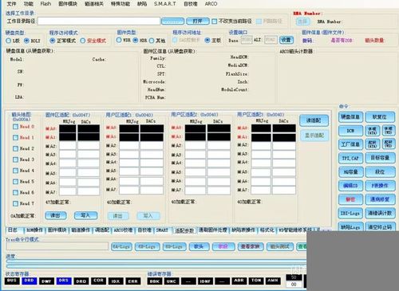Open the 文件 menu
Image resolution: width=399 pixels, height=291 pixels.
pyautogui.click(x=11, y=4)
